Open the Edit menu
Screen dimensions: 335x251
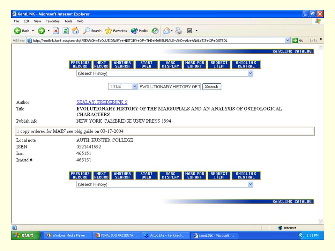(x=27, y=21)
